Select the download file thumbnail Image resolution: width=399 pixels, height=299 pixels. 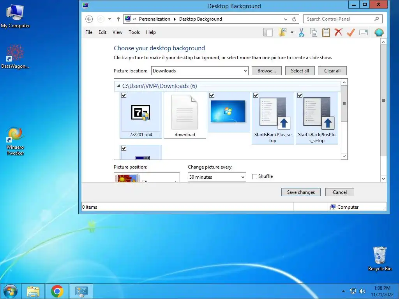(185, 115)
